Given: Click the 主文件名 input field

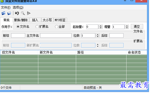Looking at the screenshot, I should (56, 36).
